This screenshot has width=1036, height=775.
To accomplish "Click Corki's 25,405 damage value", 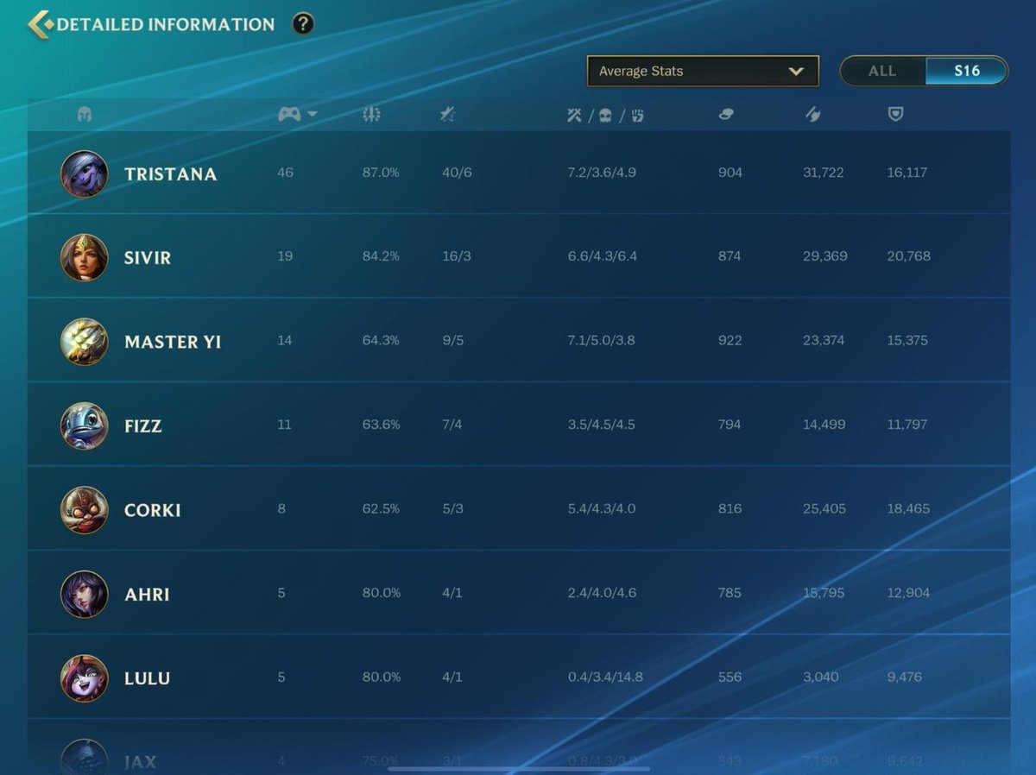I will (x=824, y=509).
